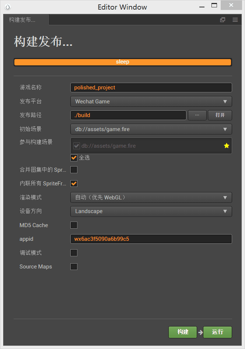Click the yellow star on game.fire scene
This screenshot has height=349, width=245.
pos(226,146)
